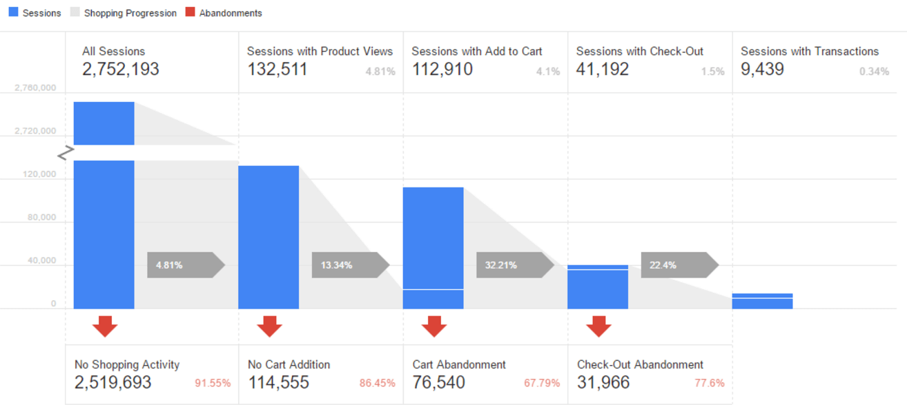Viewport: 907px width, 405px height.
Task: Select the 13.34% progression arrow badge
Action: coord(349,264)
